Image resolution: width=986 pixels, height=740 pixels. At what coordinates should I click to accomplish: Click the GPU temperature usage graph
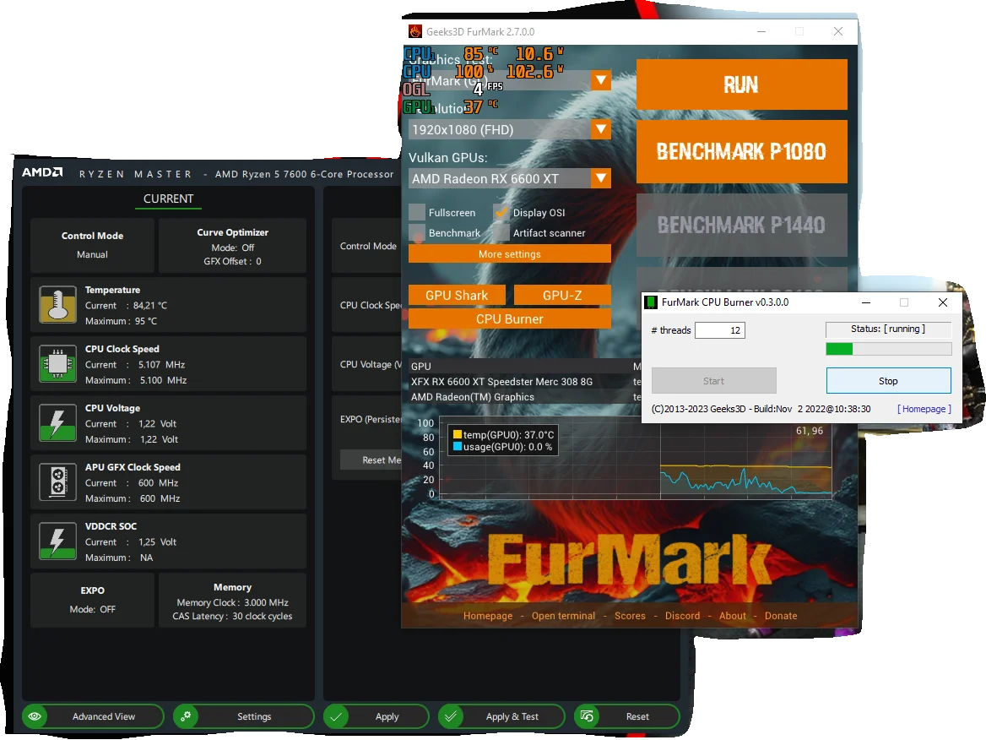(635, 458)
